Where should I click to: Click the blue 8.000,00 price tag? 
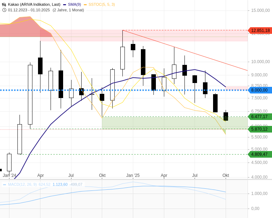tap(260, 90)
